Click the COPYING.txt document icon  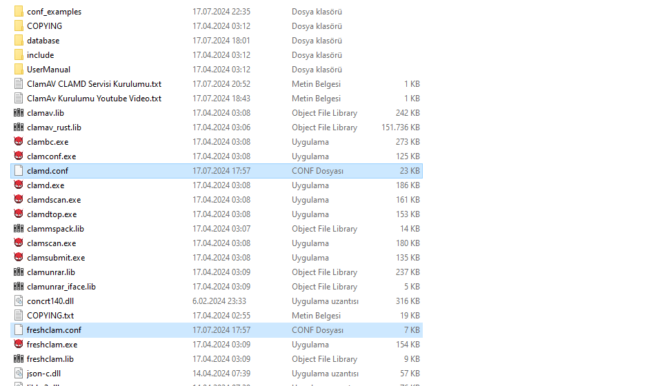coord(19,316)
